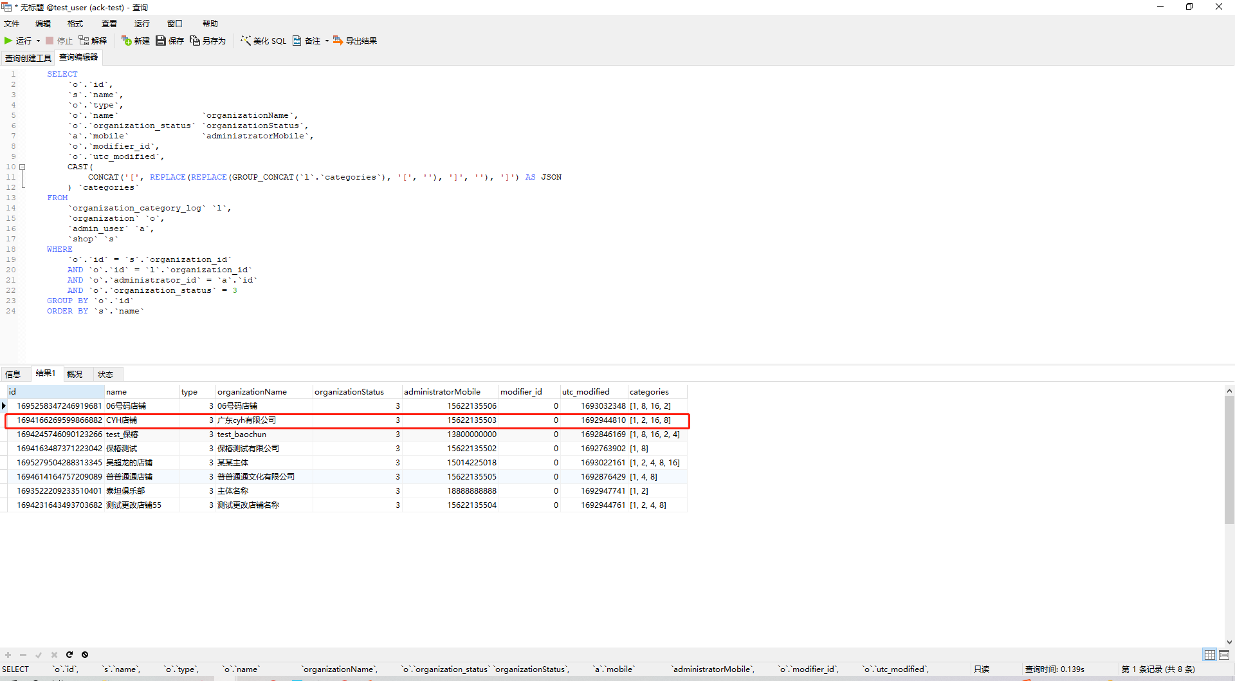Click categories value [1, 2, 4, 8, 16]
The image size is (1235, 681).
[x=657, y=463]
